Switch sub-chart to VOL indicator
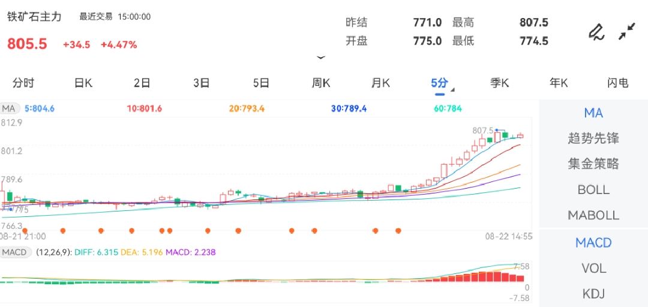The image size is (648, 307). tap(593, 269)
